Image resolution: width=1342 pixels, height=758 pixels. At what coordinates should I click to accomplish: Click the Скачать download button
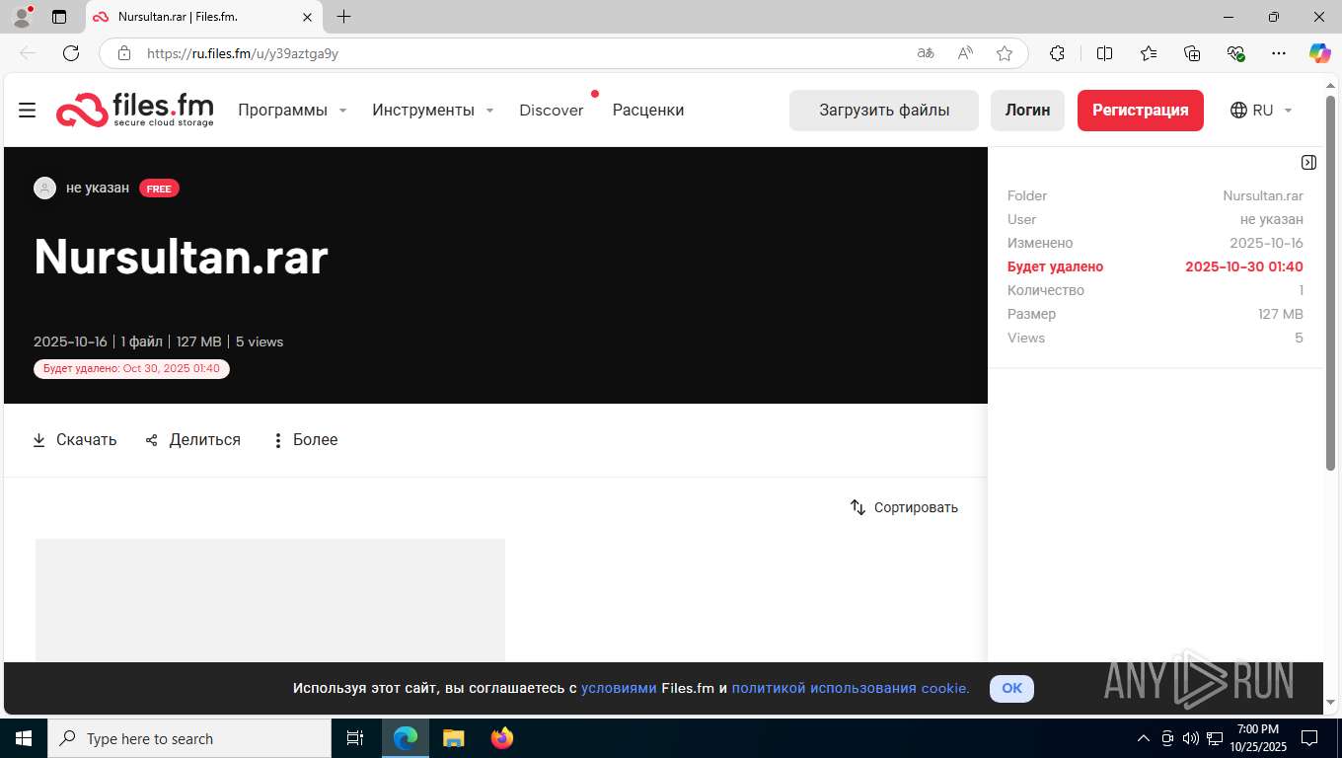click(75, 440)
